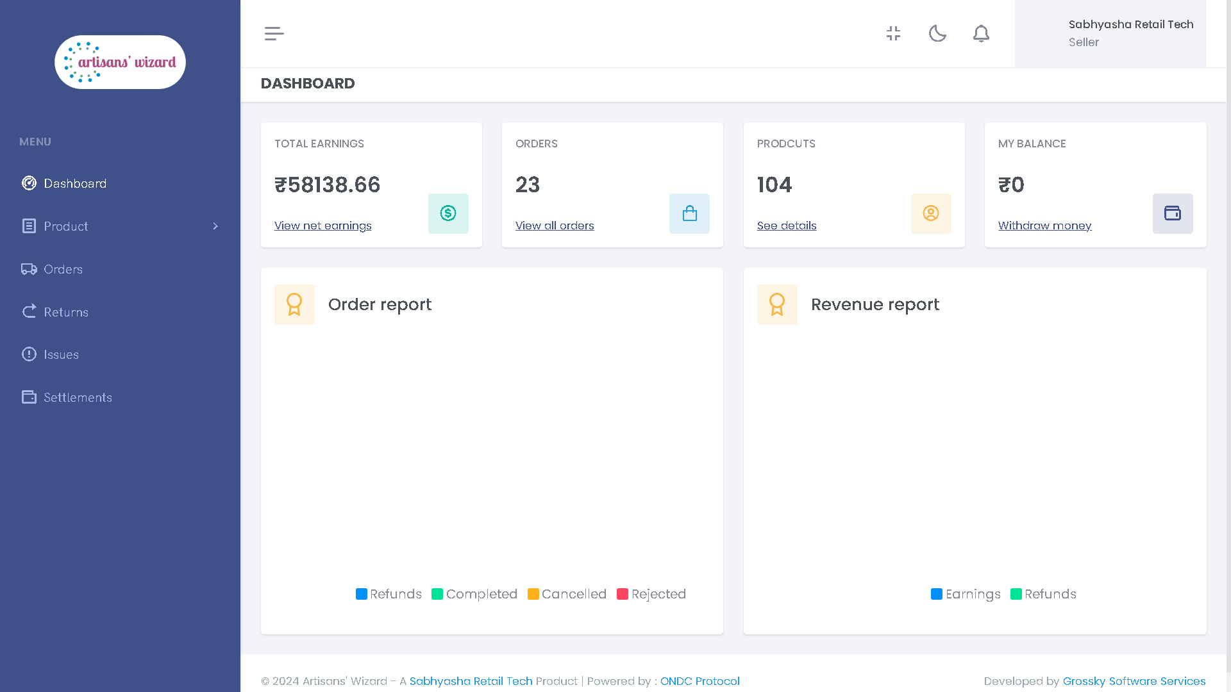Viewport: 1231px width, 692px height.
Task: Click the Settlements wallet icon in sidebar
Action: (x=29, y=397)
